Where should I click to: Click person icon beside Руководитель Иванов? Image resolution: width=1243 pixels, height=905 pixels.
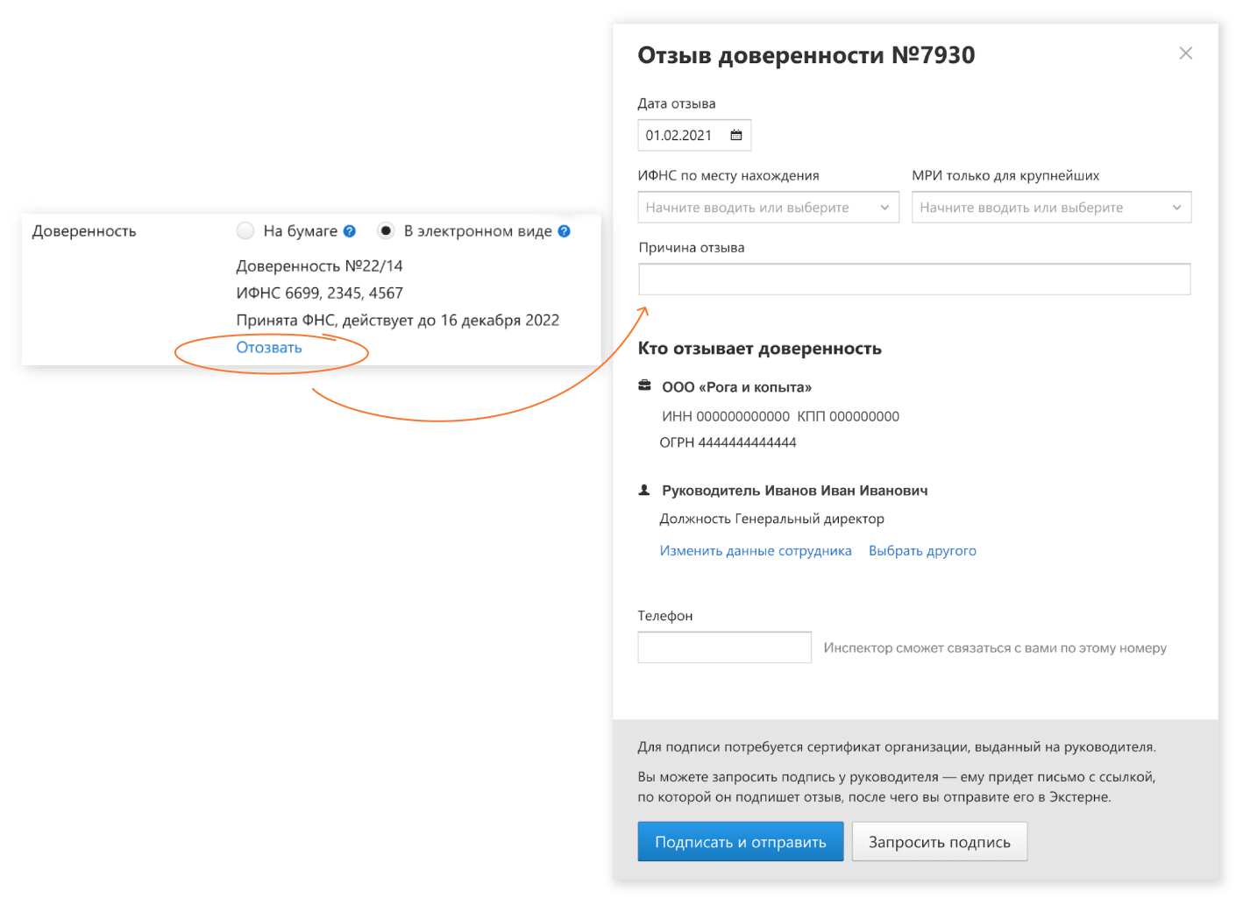coord(644,490)
